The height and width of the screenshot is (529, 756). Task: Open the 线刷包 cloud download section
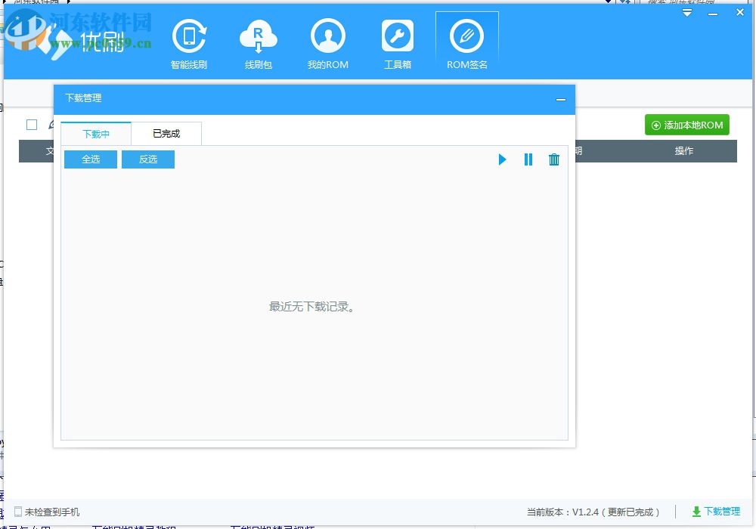coord(259,43)
